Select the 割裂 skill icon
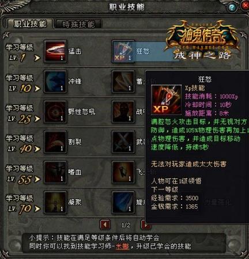 click(x=55, y=142)
